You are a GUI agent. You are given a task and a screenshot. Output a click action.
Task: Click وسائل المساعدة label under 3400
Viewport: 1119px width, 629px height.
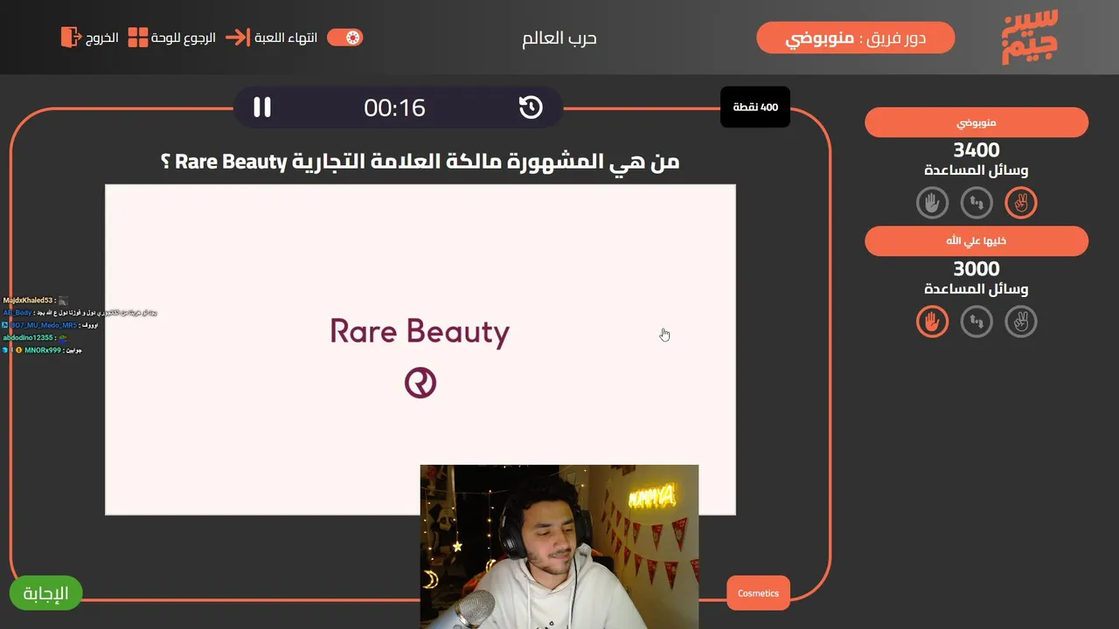[x=977, y=170]
